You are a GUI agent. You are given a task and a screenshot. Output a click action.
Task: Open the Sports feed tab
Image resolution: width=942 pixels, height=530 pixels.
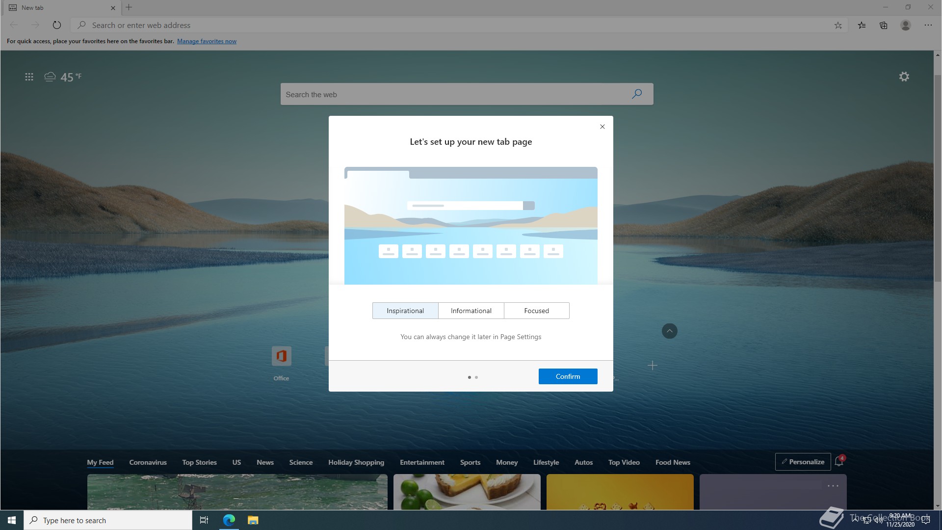pos(470,462)
